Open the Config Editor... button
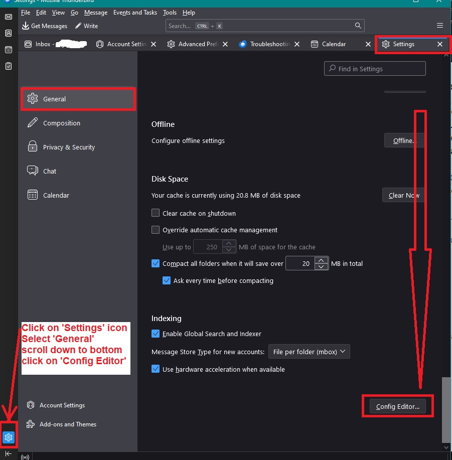Screen dimensions: 452x460 pyautogui.click(x=397, y=406)
